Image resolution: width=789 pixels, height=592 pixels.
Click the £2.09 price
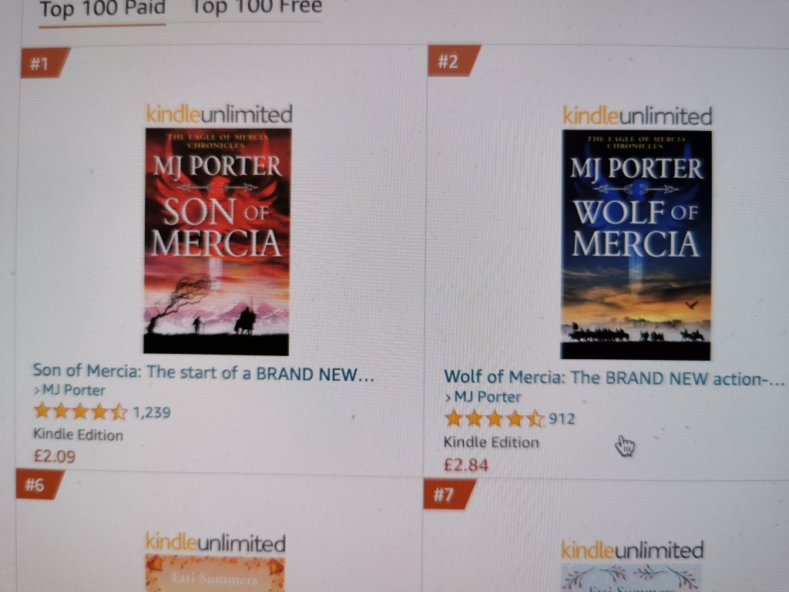point(55,456)
